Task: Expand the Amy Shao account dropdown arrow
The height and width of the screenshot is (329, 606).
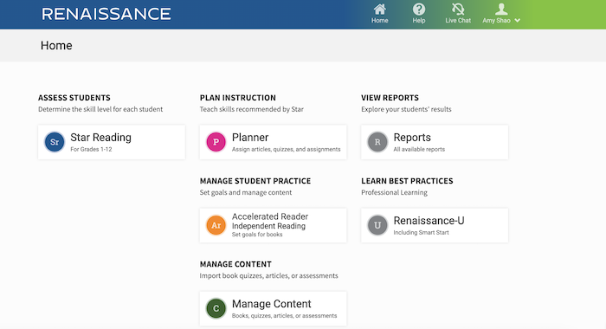Action: (x=517, y=21)
